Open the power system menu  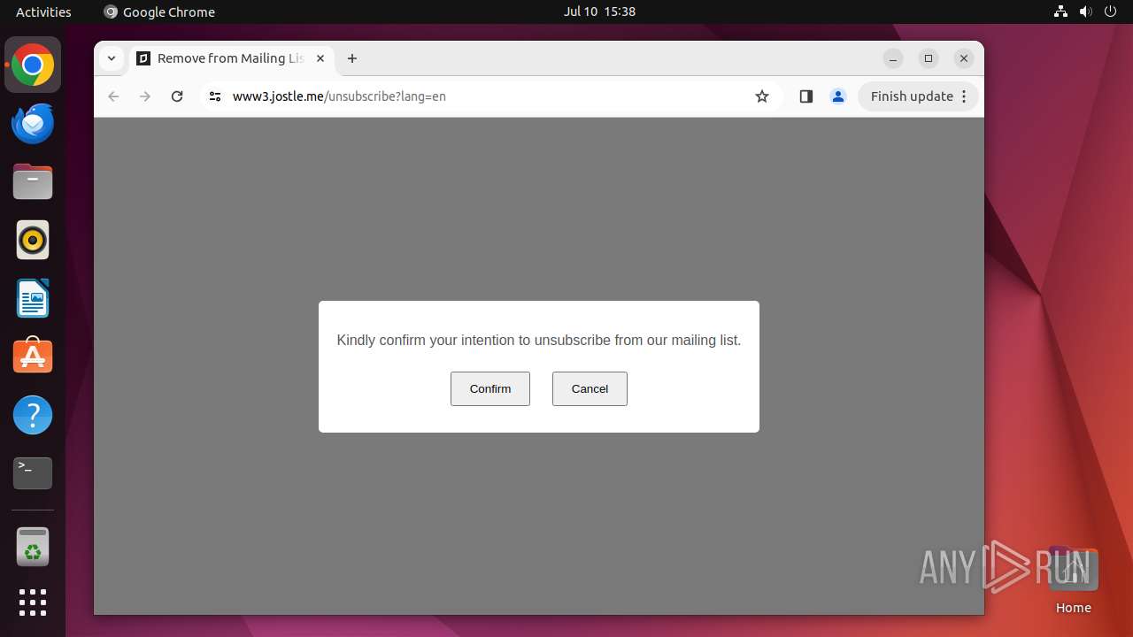1111,12
